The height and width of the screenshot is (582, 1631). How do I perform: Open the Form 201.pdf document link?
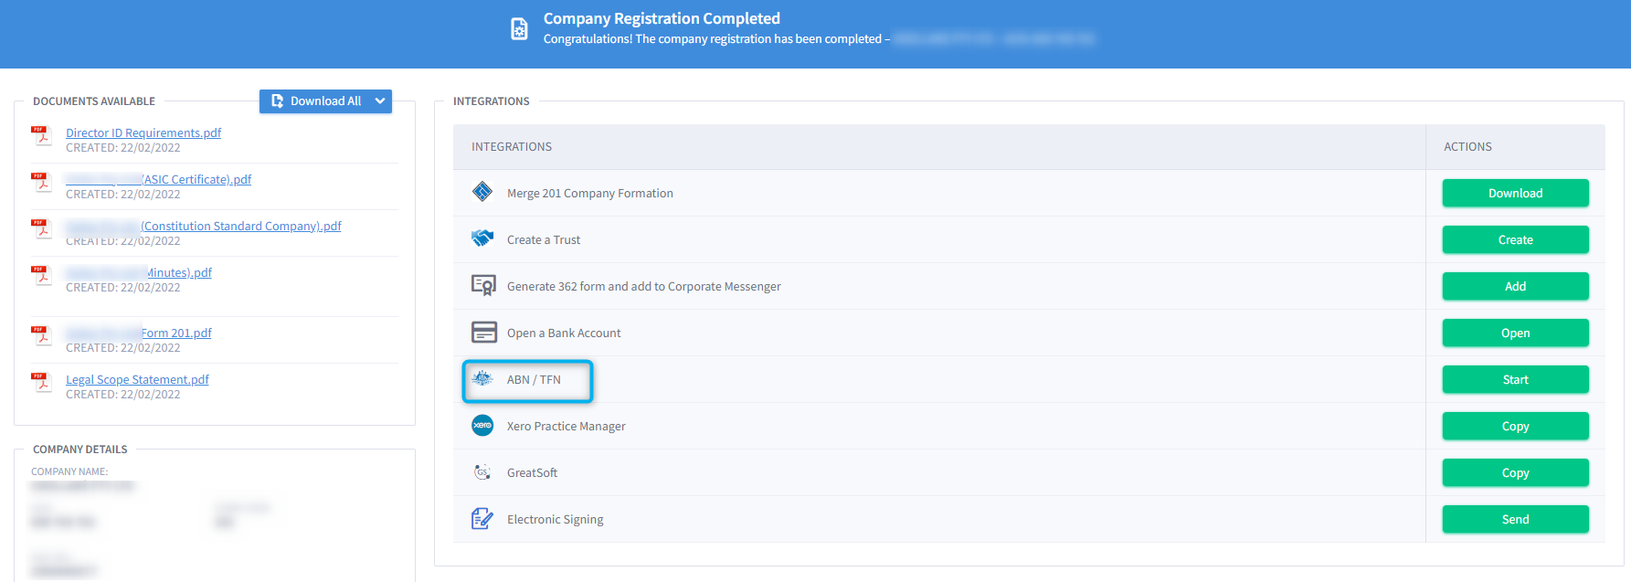176,333
